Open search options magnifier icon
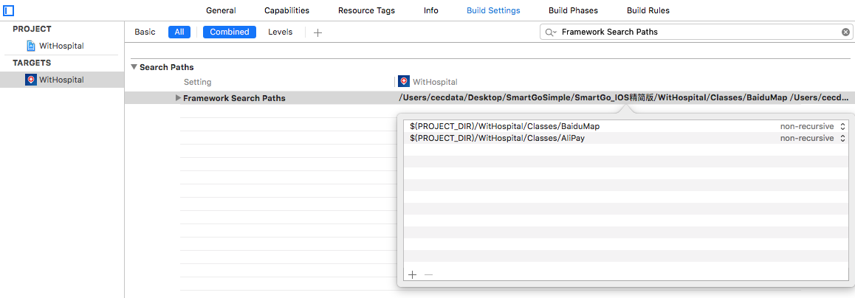The image size is (855, 298). [551, 32]
